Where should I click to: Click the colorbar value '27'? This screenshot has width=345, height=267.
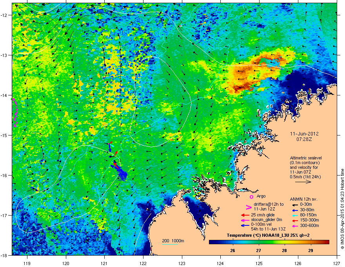258,251
